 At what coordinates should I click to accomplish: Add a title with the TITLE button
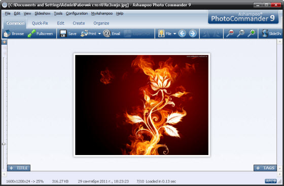(19, 168)
